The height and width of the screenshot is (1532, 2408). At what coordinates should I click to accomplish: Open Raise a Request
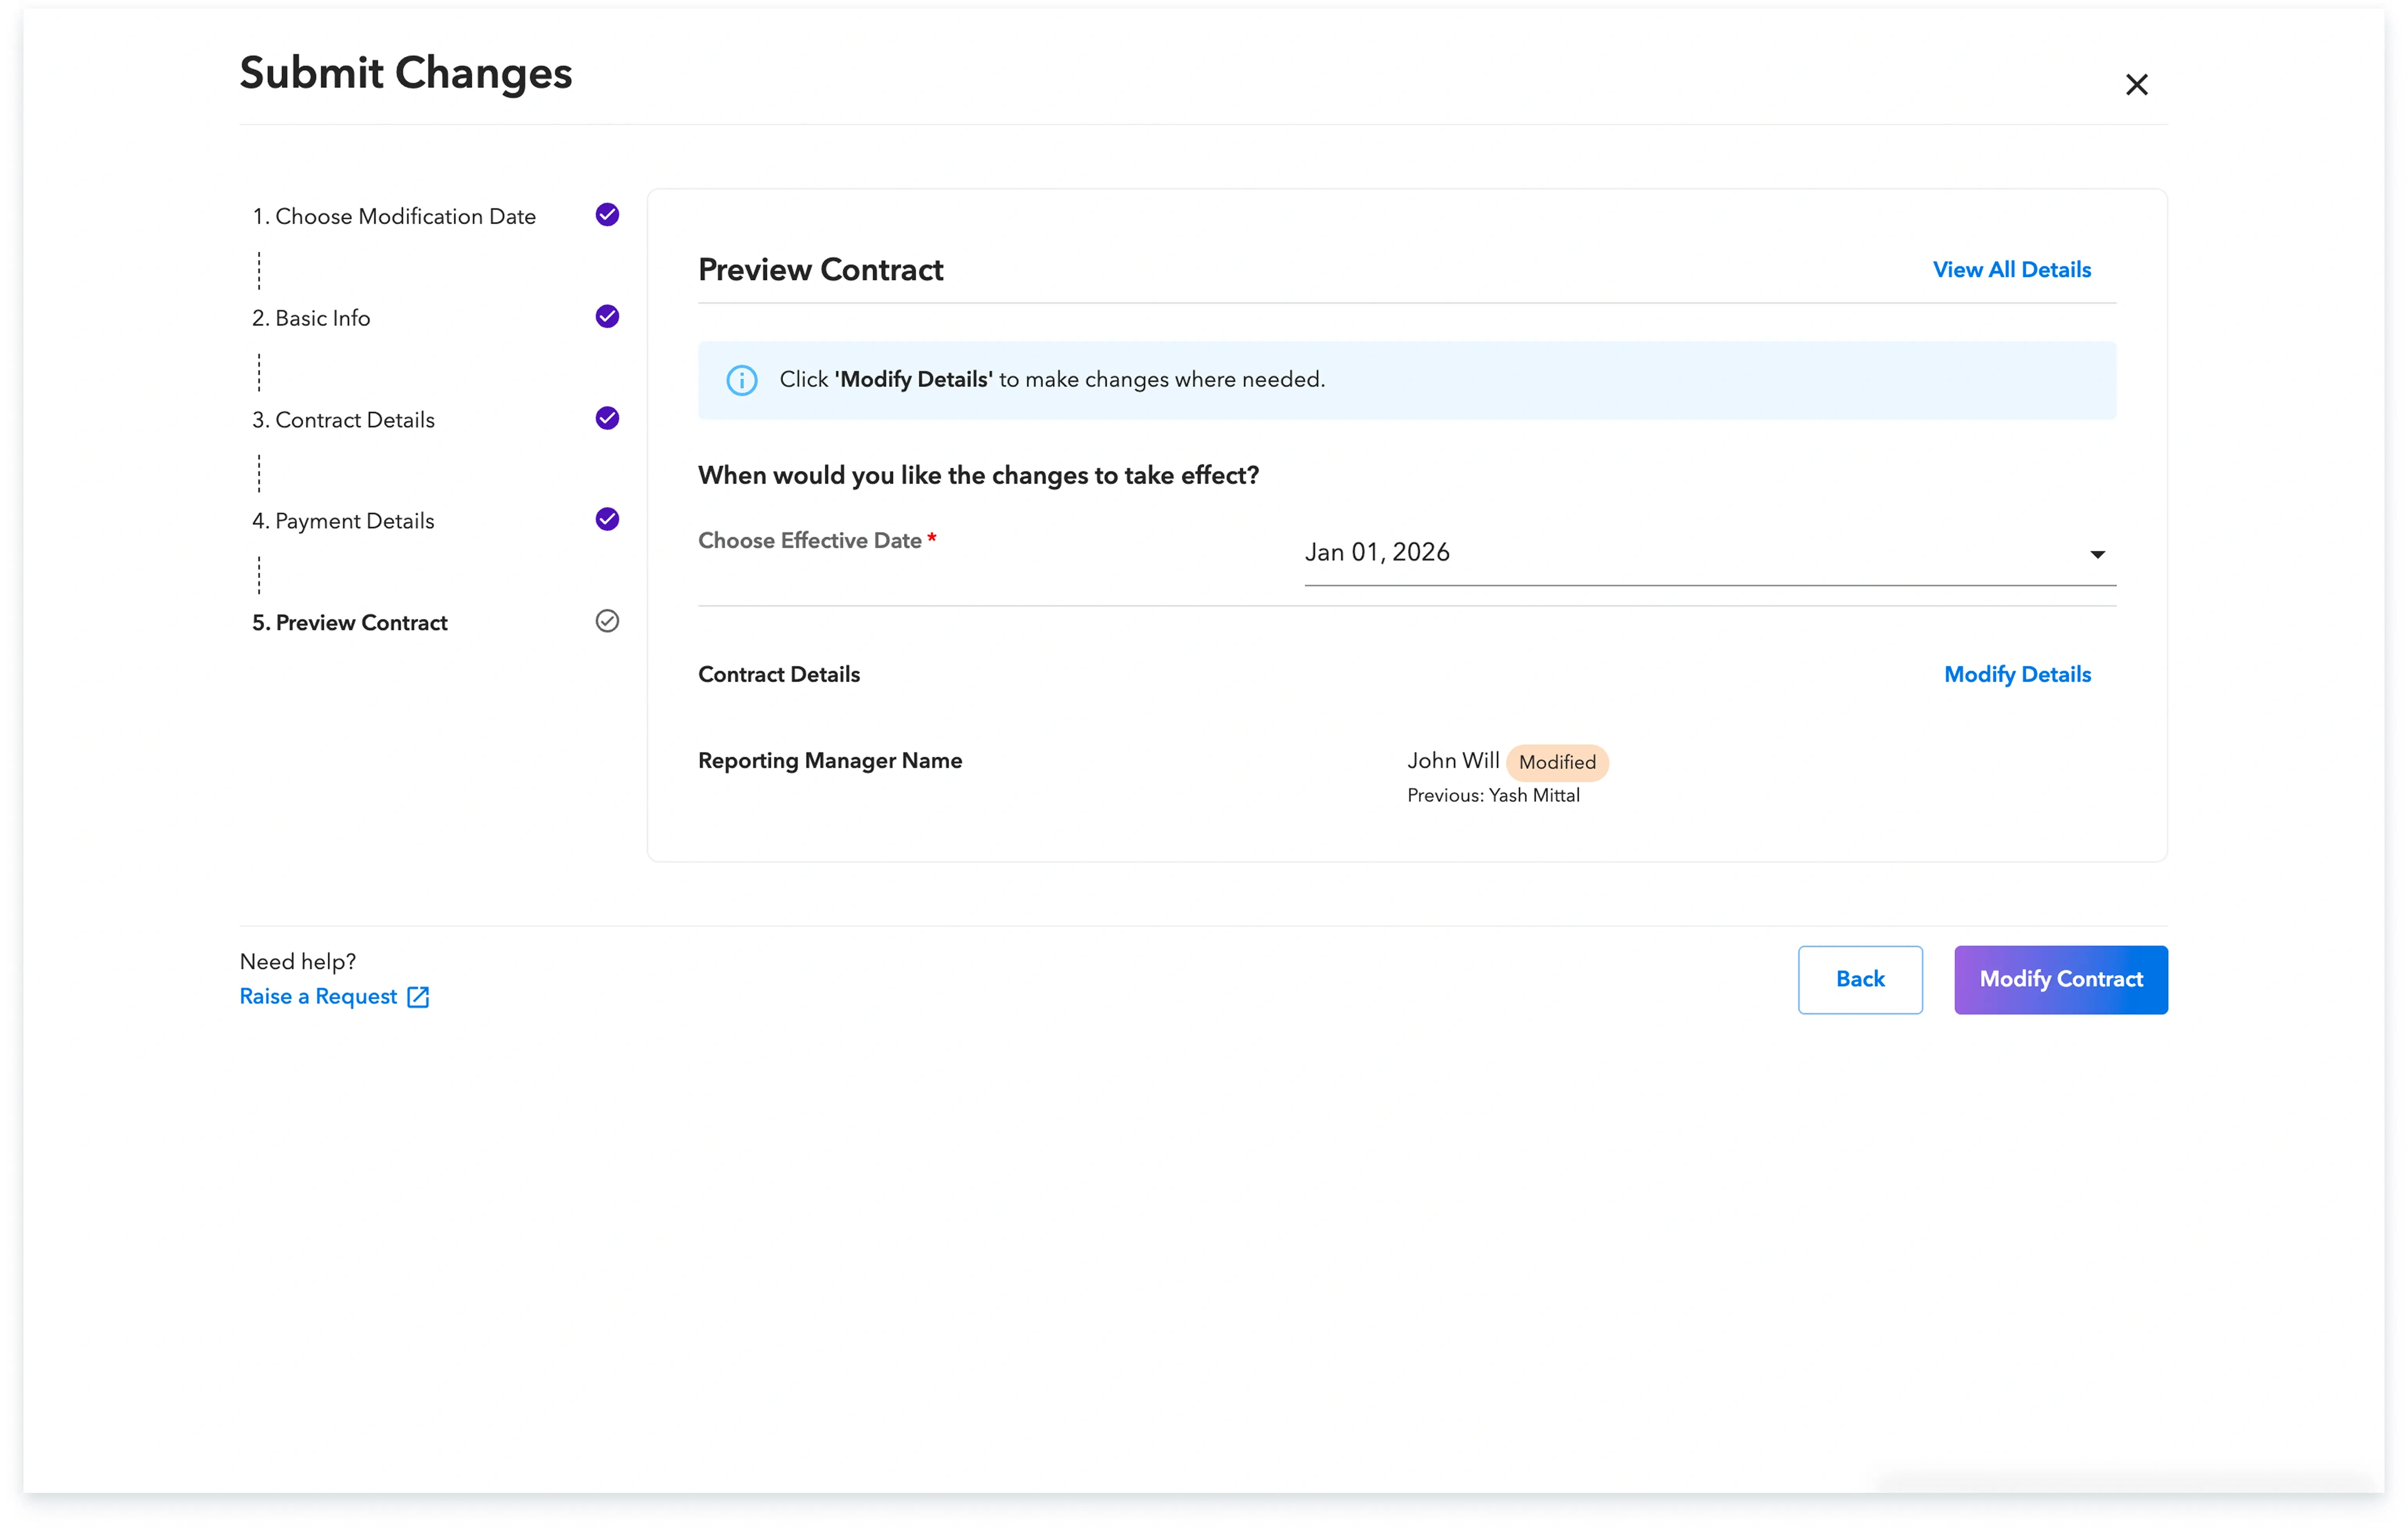318,996
